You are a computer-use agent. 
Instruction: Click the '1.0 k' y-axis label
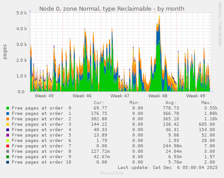tap(22, 76)
